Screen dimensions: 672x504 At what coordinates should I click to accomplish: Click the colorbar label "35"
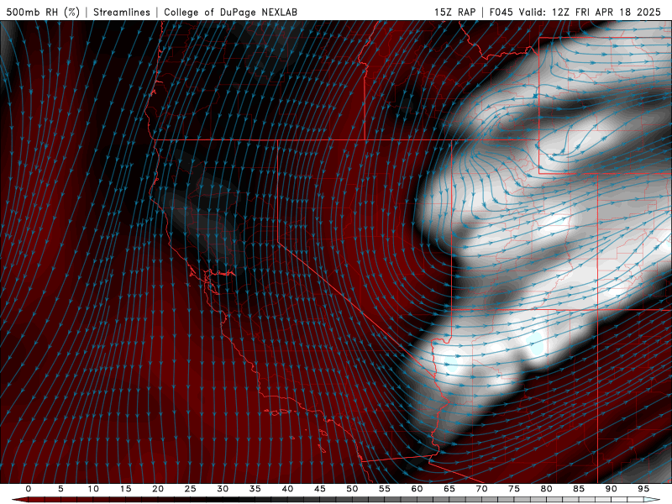point(255,489)
